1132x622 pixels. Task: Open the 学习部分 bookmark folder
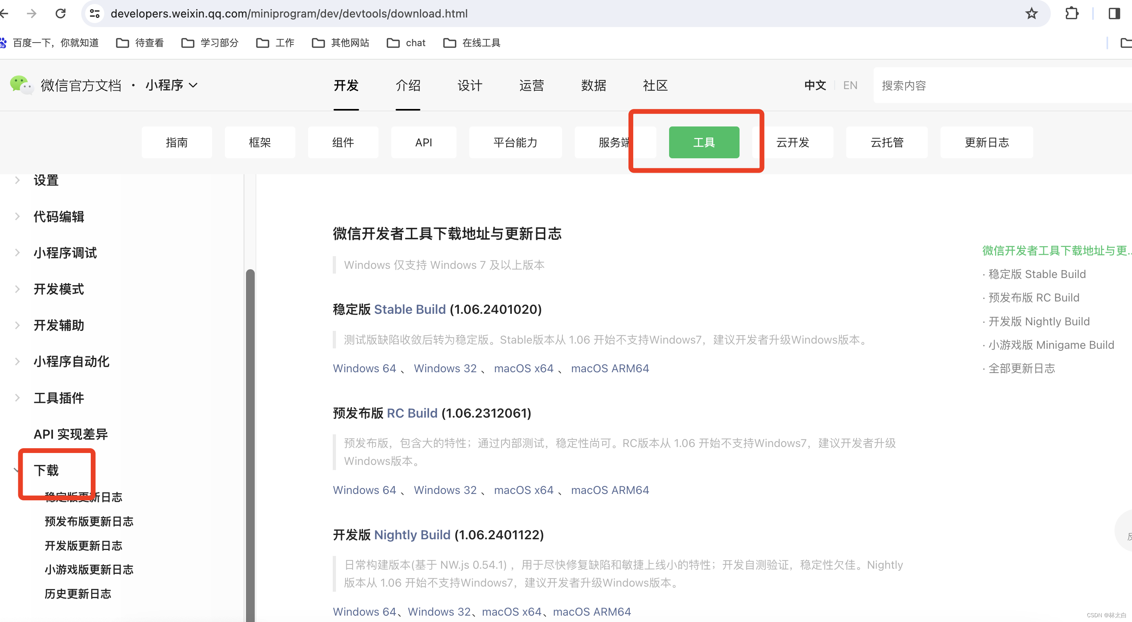(x=210, y=43)
